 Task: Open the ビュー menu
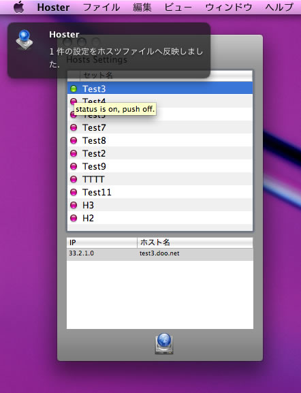click(178, 7)
